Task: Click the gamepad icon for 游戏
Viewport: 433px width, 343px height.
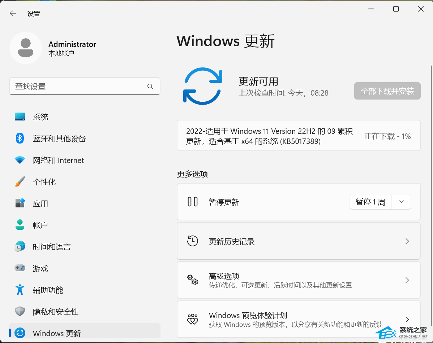Action: 20,268
